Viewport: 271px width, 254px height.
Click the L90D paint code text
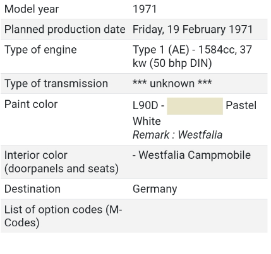click(x=145, y=105)
